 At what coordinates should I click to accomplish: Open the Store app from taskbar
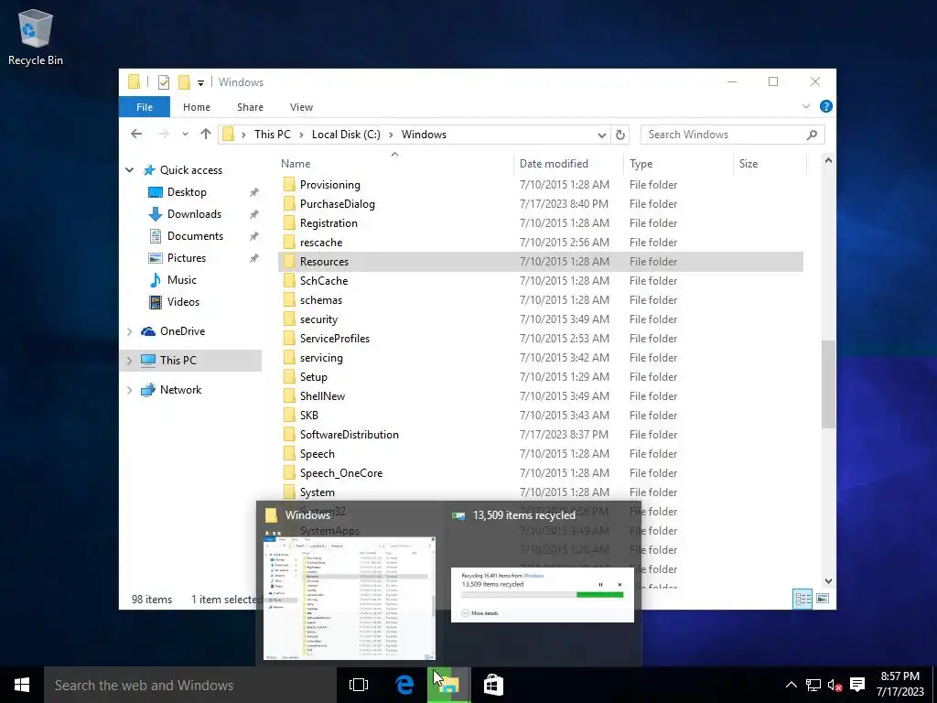493,685
